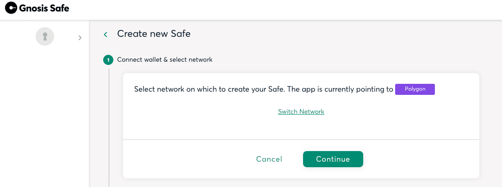Click the vertical stepper line below step 1
This screenshot has width=502, height=187.
[109, 128]
